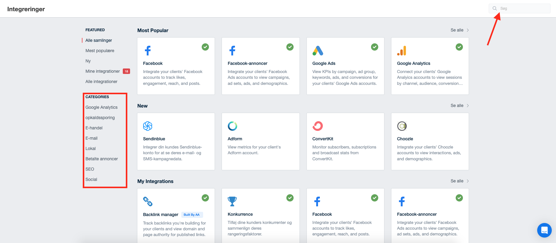Click the Sendinblue description text
Viewport: 556px width, 243px height.
tap(172, 153)
